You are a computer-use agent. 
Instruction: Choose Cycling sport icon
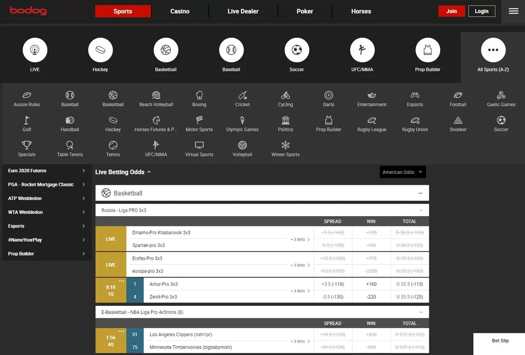tap(286, 95)
